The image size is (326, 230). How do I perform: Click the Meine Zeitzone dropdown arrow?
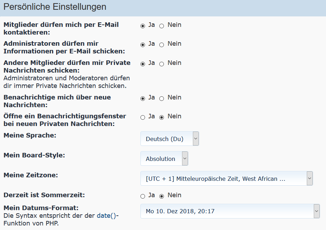click(x=309, y=178)
